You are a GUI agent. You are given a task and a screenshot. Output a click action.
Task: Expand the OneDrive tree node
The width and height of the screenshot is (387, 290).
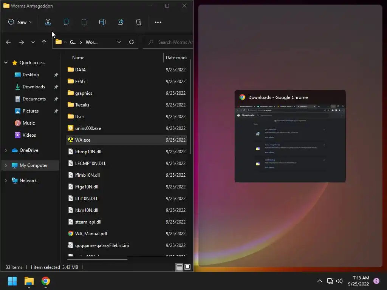click(6, 150)
